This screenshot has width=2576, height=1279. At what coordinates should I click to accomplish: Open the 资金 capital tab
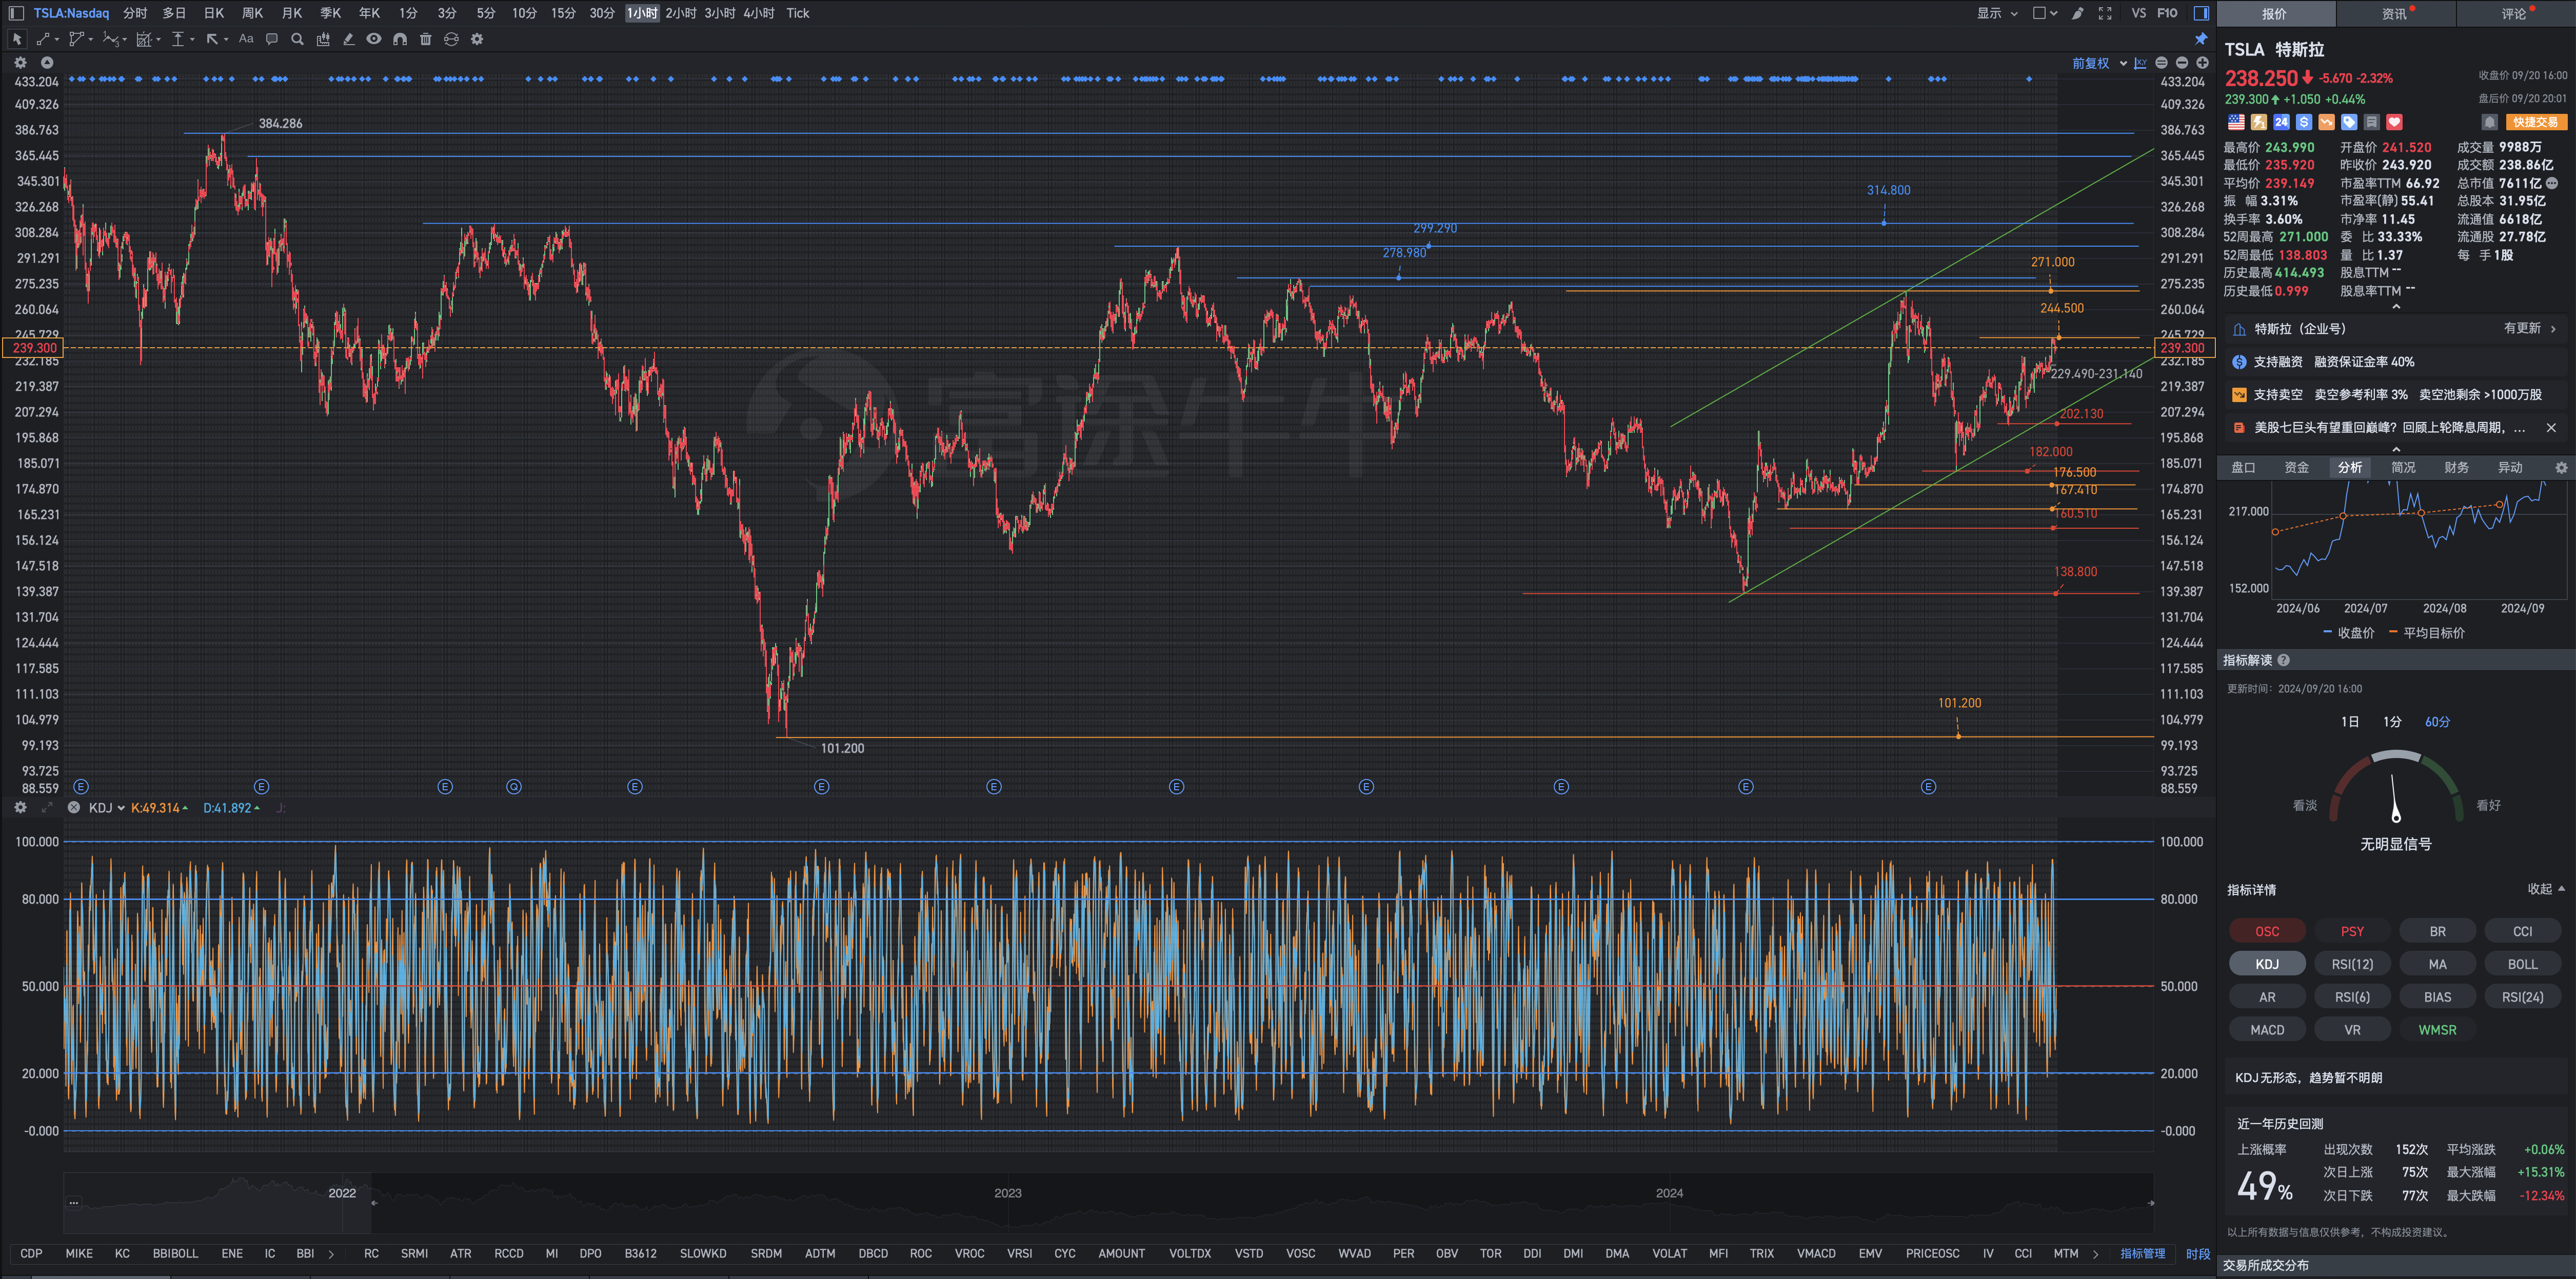[x=2297, y=467]
